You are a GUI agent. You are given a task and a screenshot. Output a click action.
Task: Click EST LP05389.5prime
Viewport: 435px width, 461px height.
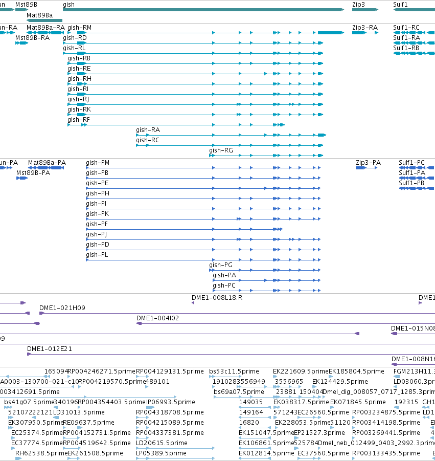coord(175,458)
